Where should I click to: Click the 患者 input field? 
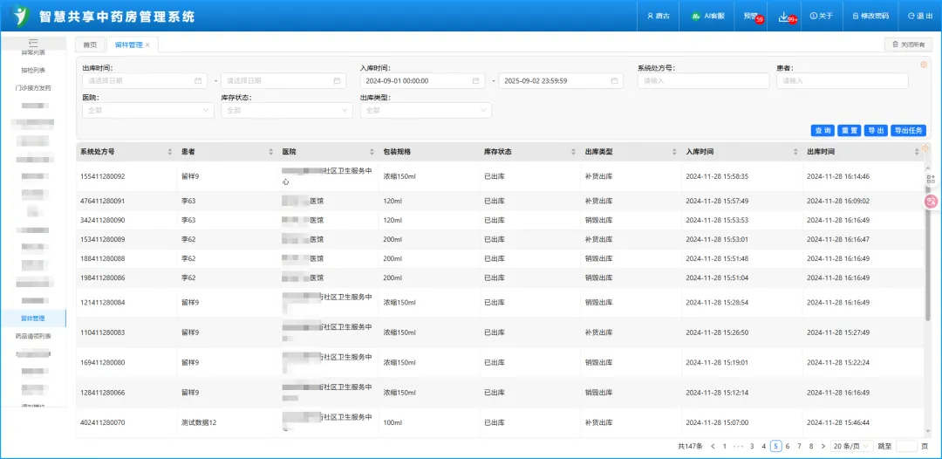842,81
